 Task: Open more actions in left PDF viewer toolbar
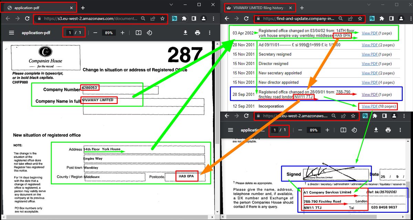[x=210, y=33]
